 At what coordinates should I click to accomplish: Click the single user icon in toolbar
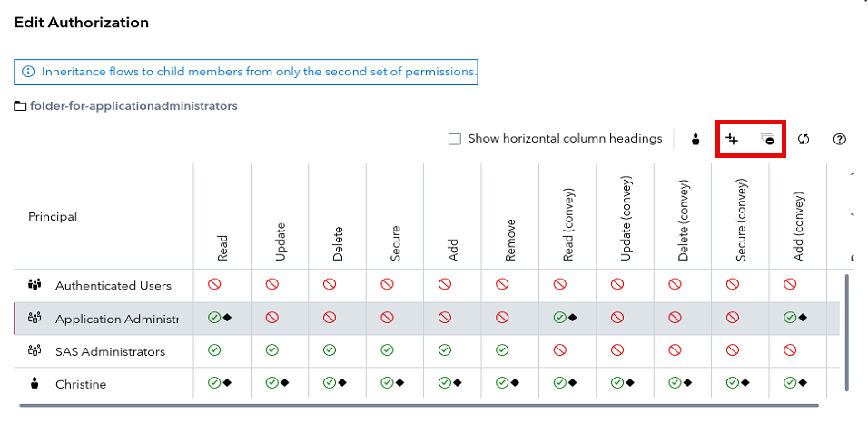click(x=695, y=140)
